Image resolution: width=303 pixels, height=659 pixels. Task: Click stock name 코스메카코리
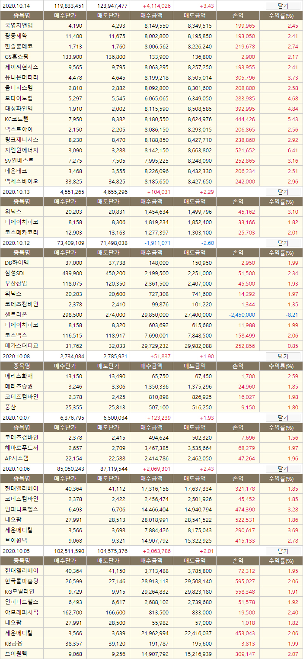pyautogui.click(x=22, y=232)
